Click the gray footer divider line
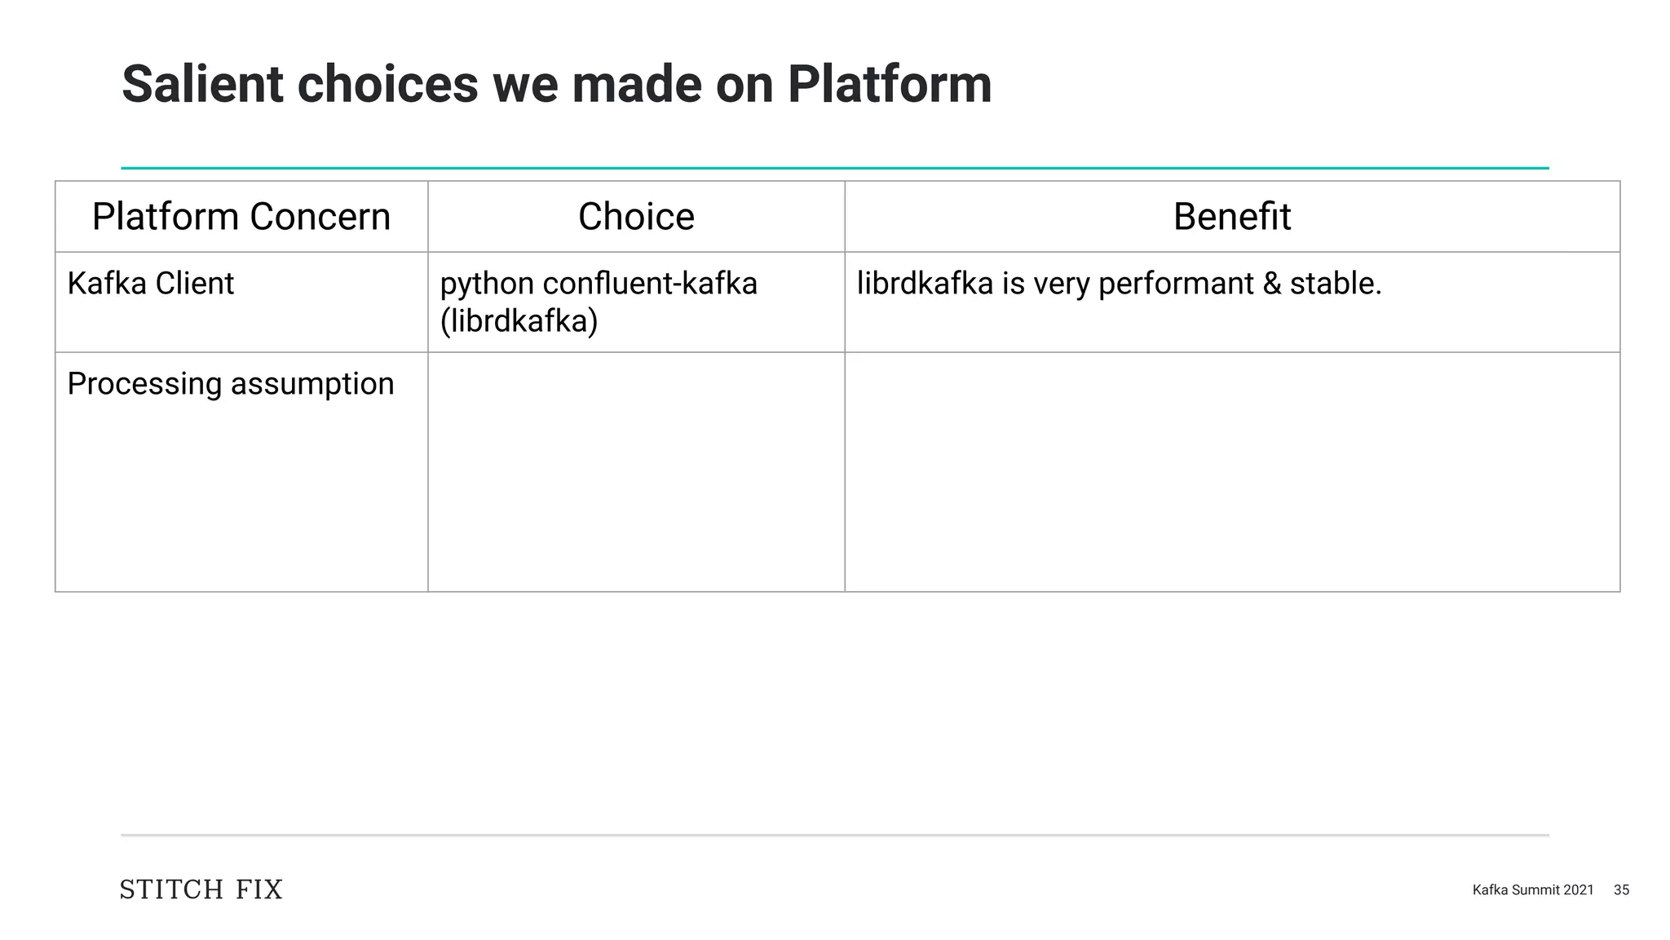The height and width of the screenshot is (940, 1670). (834, 836)
